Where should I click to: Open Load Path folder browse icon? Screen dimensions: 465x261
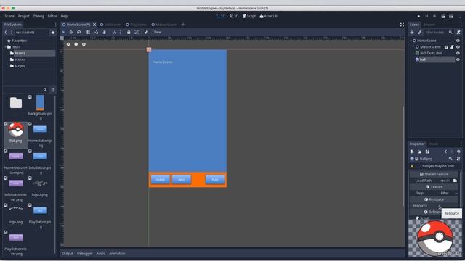[x=456, y=181]
